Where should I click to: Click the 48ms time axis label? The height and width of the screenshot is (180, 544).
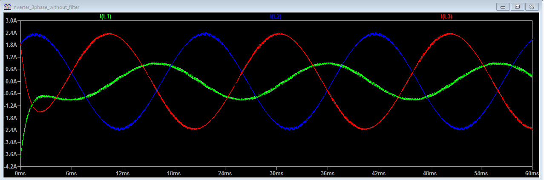[429, 174]
